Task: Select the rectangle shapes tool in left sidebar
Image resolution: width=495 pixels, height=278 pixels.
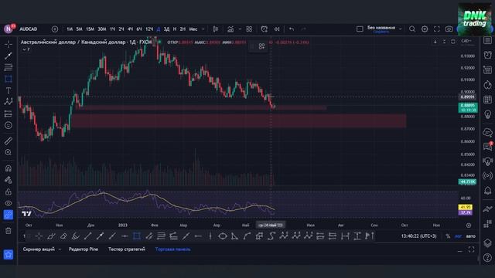Action: pos(9,79)
